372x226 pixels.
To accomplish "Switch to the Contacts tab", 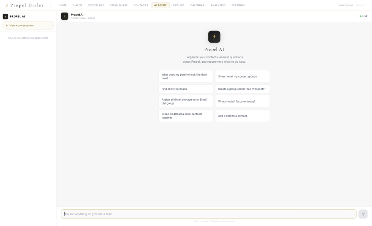I will coord(141,5).
